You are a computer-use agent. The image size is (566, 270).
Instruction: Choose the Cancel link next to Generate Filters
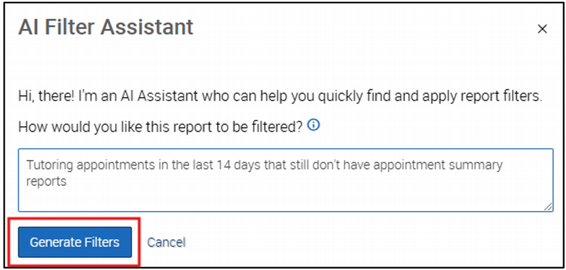click(167, 242)
